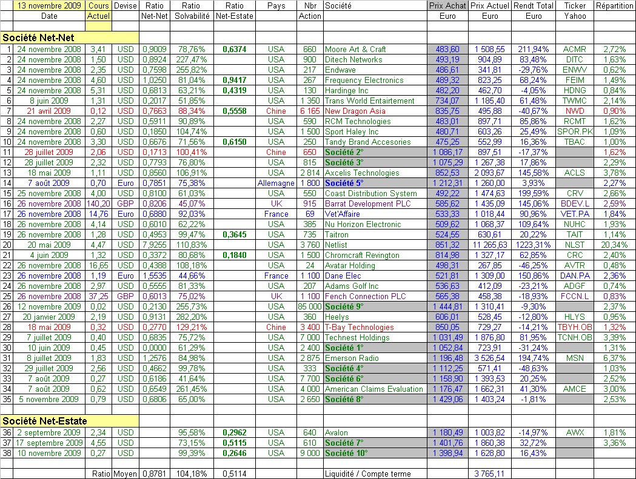Select the '11 265,63' current price cell
This screenshot has height=479, width=636.
[x=489, y=245]
